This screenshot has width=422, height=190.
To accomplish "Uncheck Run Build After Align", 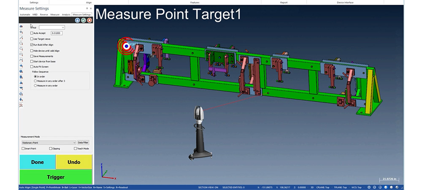I will click(x=32, y=44).
